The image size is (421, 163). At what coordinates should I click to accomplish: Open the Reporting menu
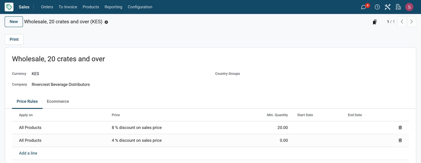[x=113, y=7]
